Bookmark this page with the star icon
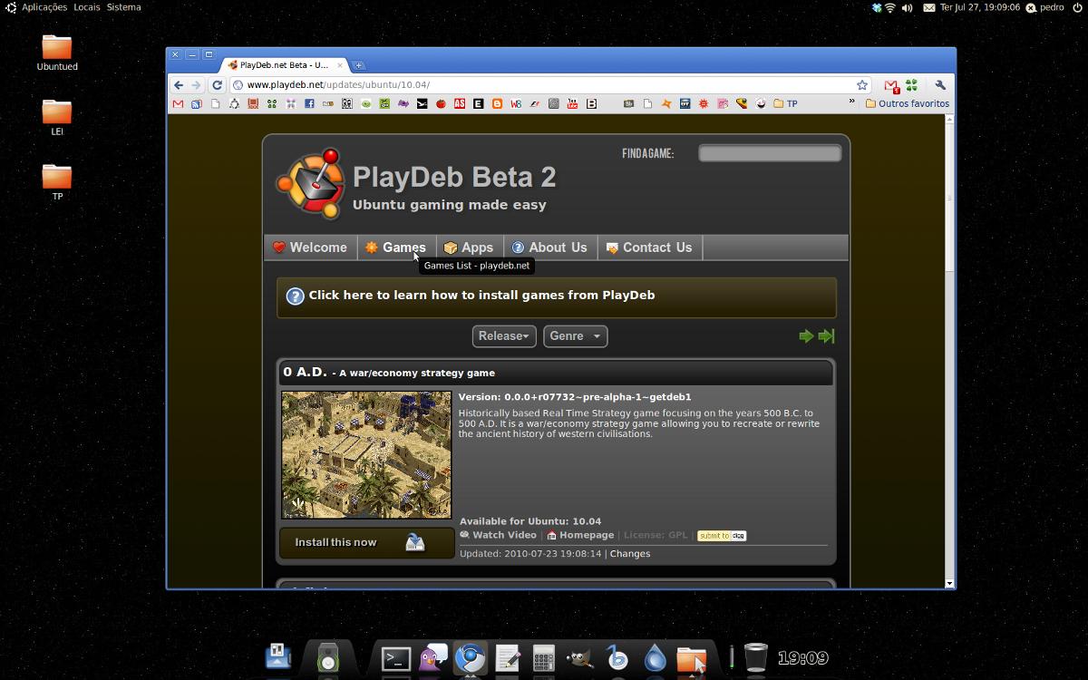The height and width of the screenshot is (680, 1088). (x=862, y=85)
